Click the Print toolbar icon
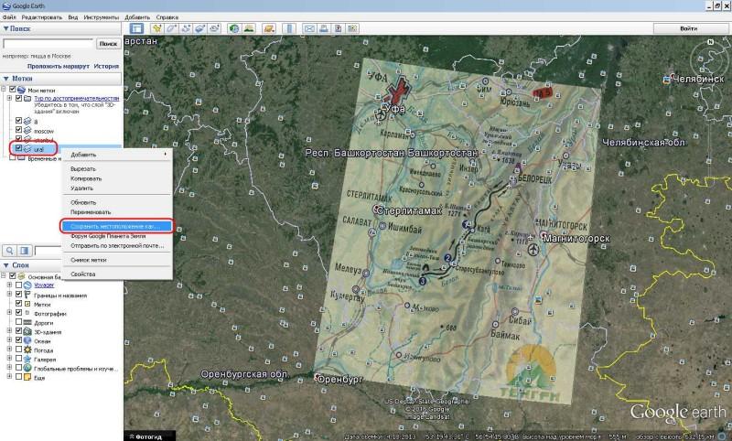Image resolution: width=732 pixels, height=441 pixels. point(324,28)
